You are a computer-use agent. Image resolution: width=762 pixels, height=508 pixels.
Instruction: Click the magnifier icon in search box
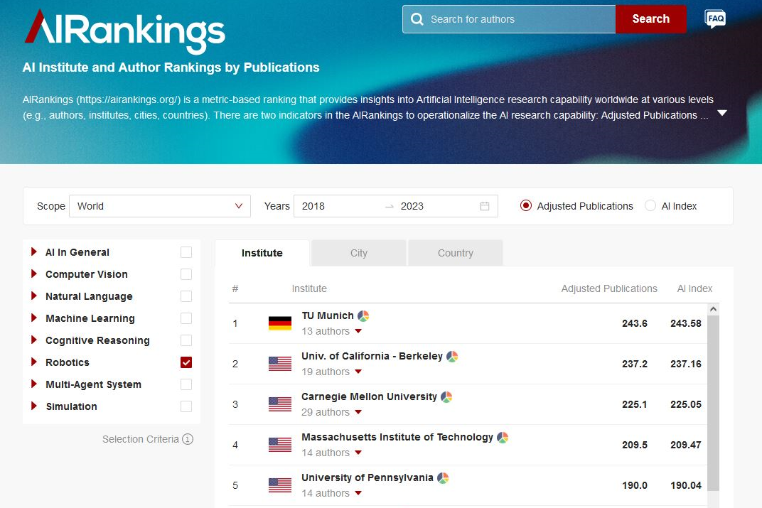pos(417,19)
